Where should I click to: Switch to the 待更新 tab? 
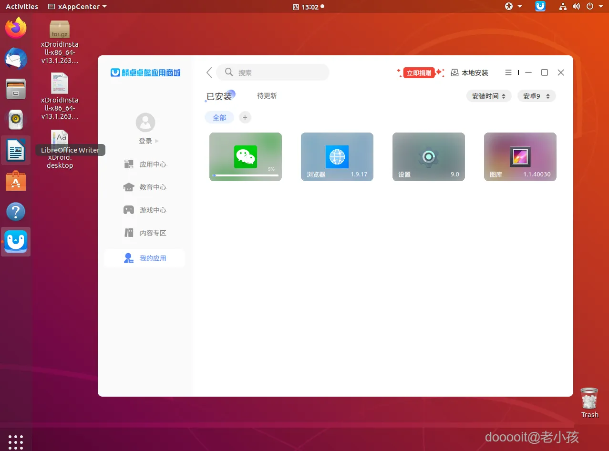click(267, 96)
